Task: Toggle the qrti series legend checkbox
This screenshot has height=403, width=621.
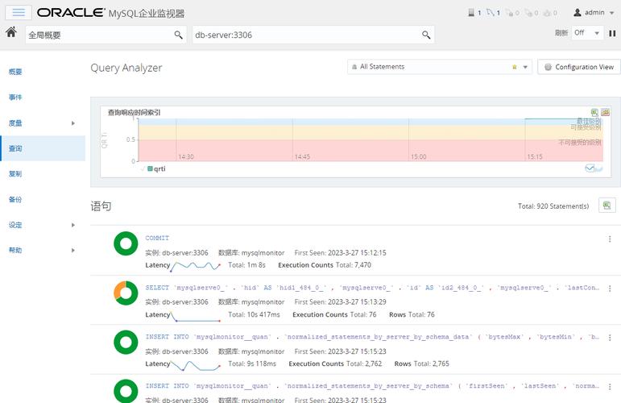Action: (143, 168)
